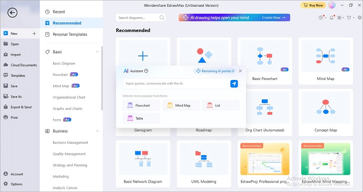Open the apps grid dropdown
The height and width of the screenshot is (192, 363).
click(x=340, y=18)
